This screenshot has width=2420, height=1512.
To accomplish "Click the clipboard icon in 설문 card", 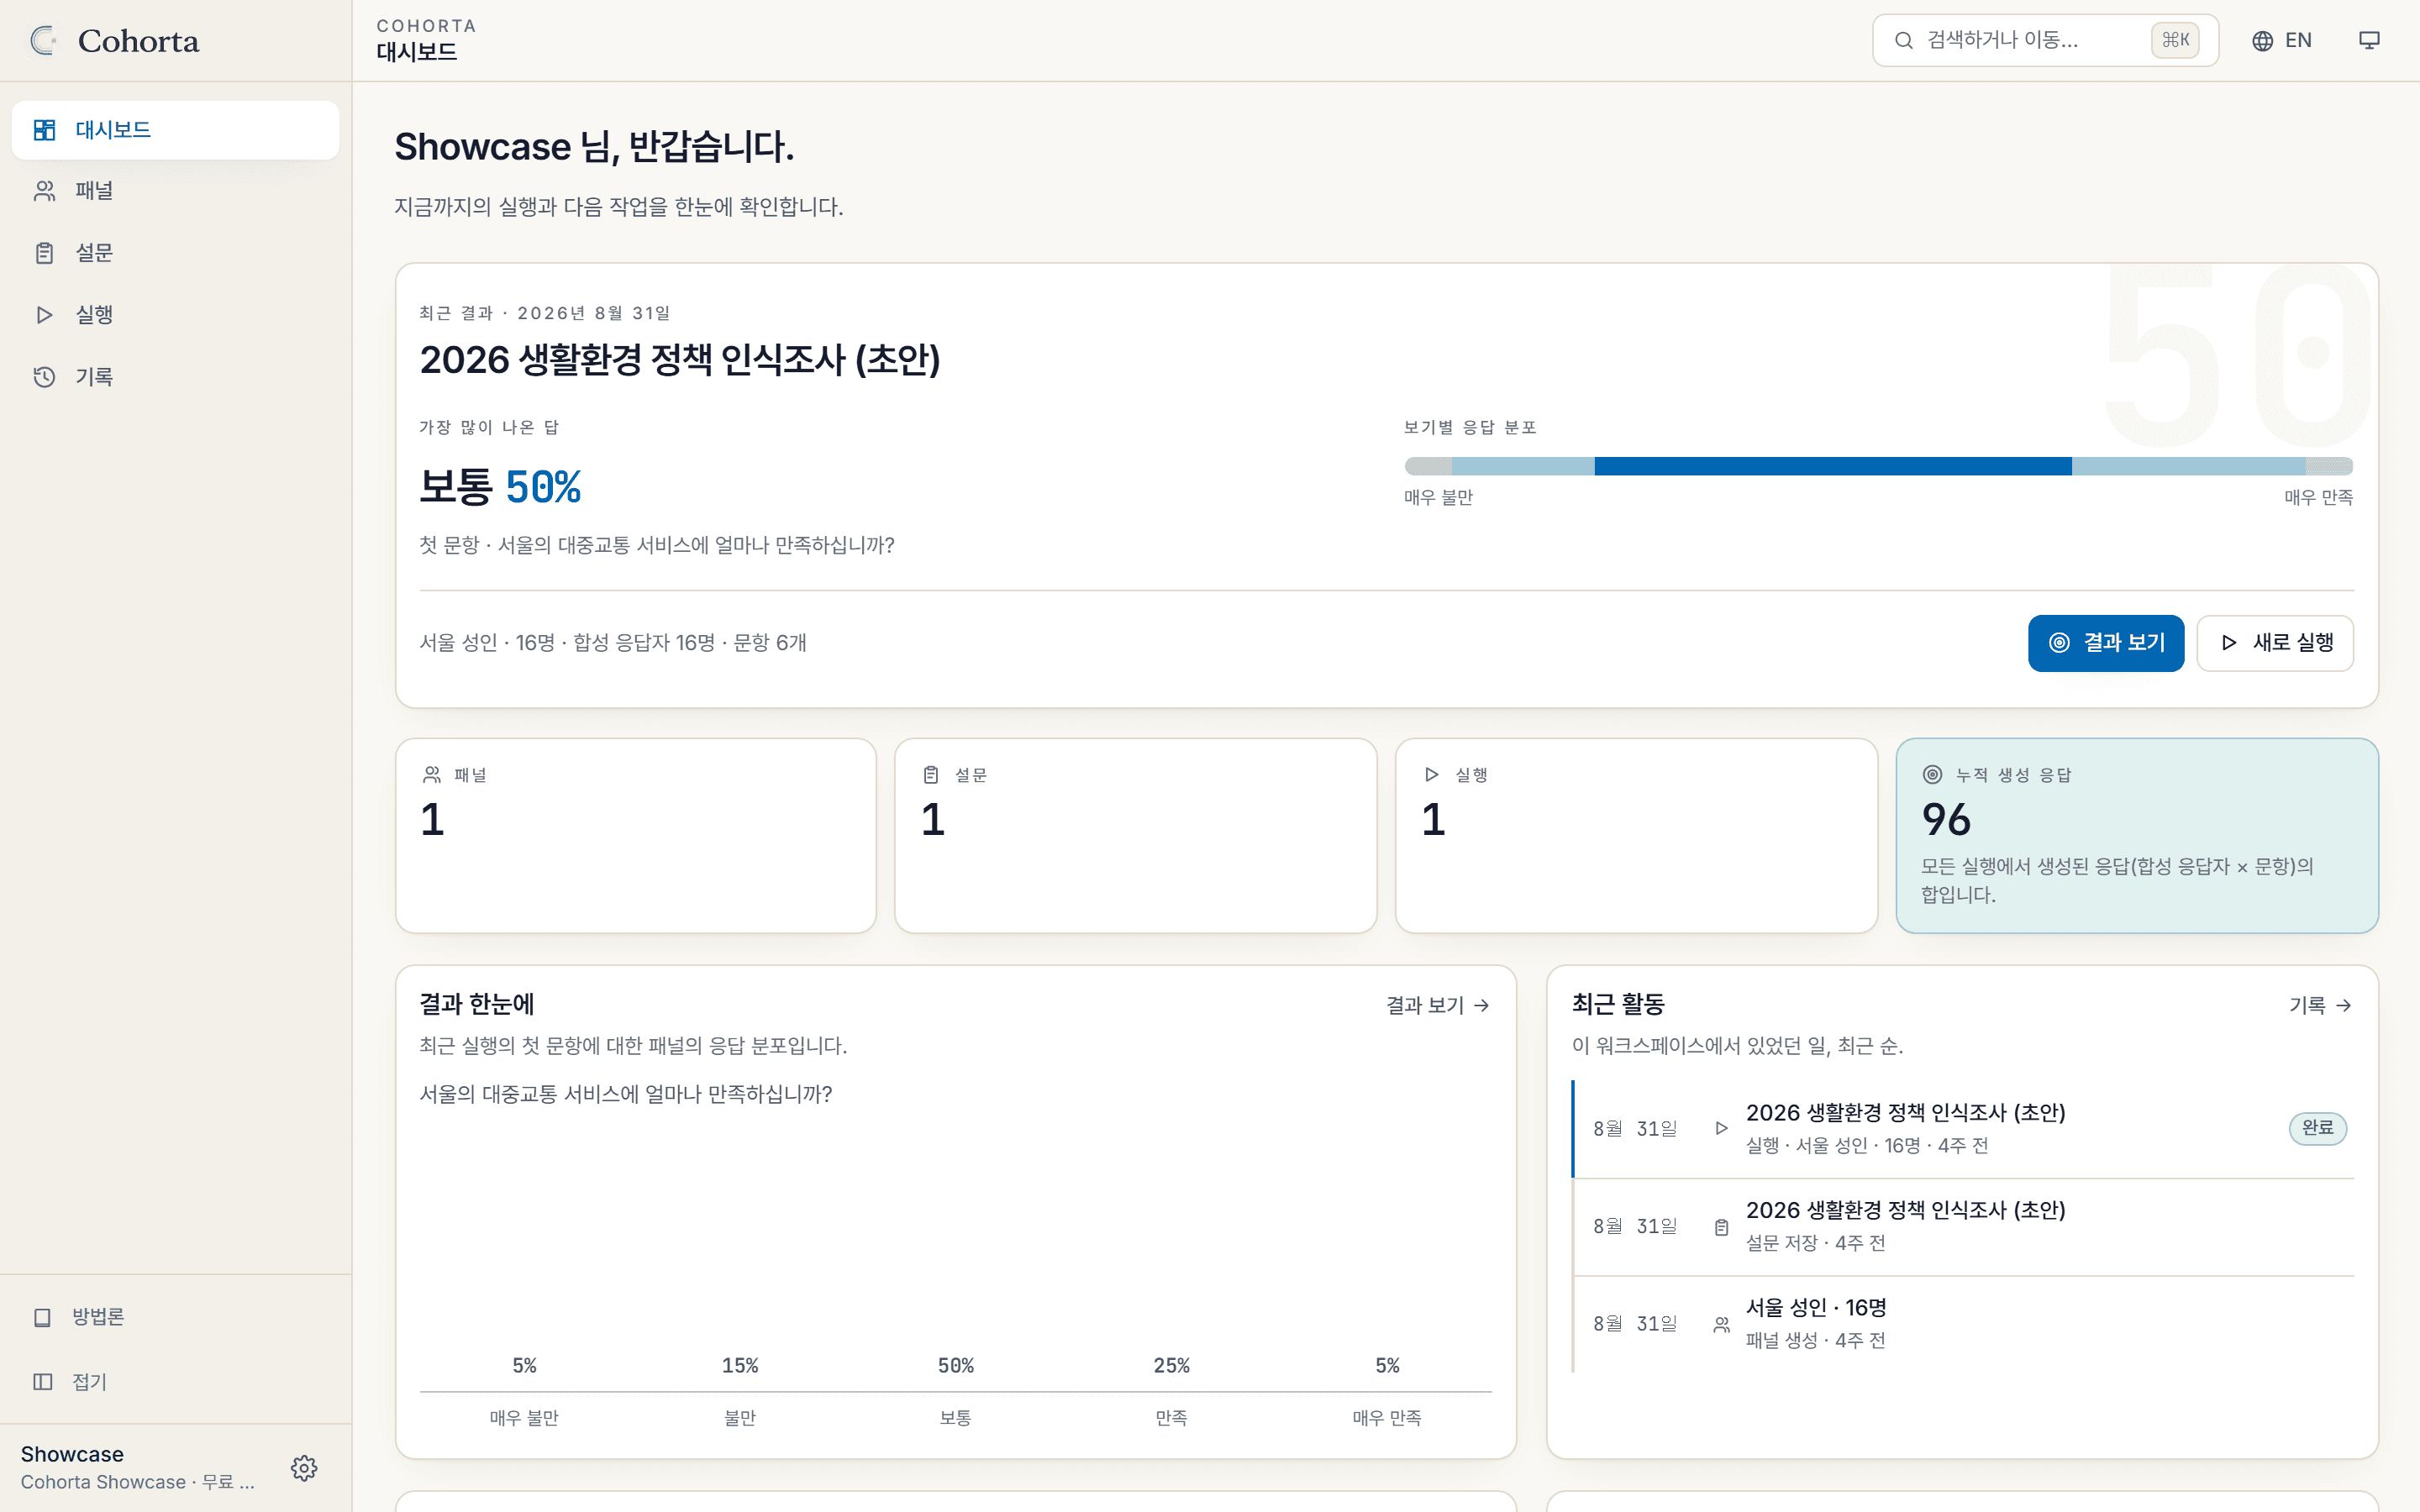I will (x=931, y=775).
